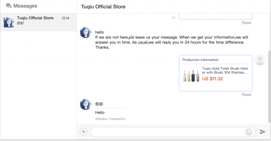Click the reply arrow icon
Image resolution: width=271 pixels, height=141 pixels.
[174, 18]
